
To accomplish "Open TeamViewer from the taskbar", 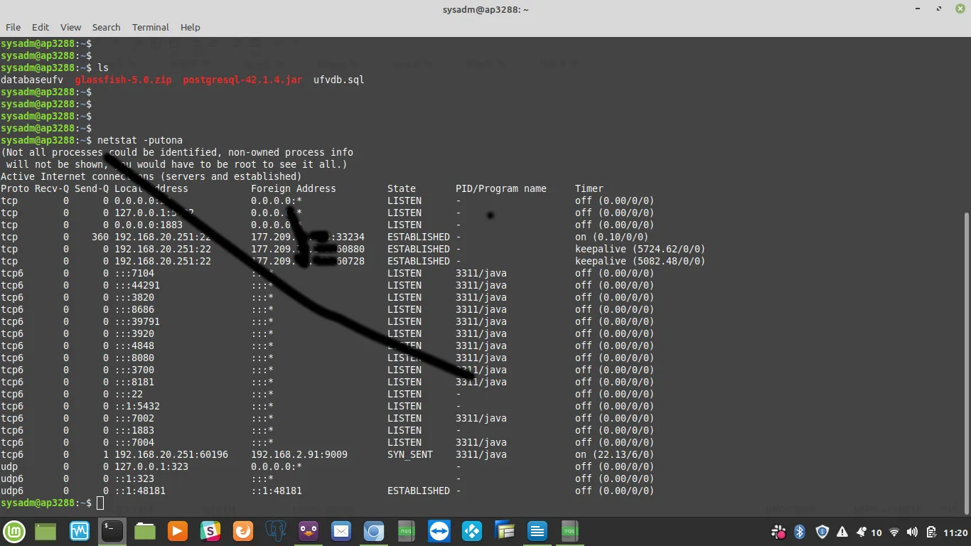I will point(439,531).
